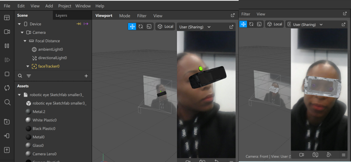Open the File menu
Image resolution: width=351 pixels, height=162 pixels.
[x=7, y=6]
